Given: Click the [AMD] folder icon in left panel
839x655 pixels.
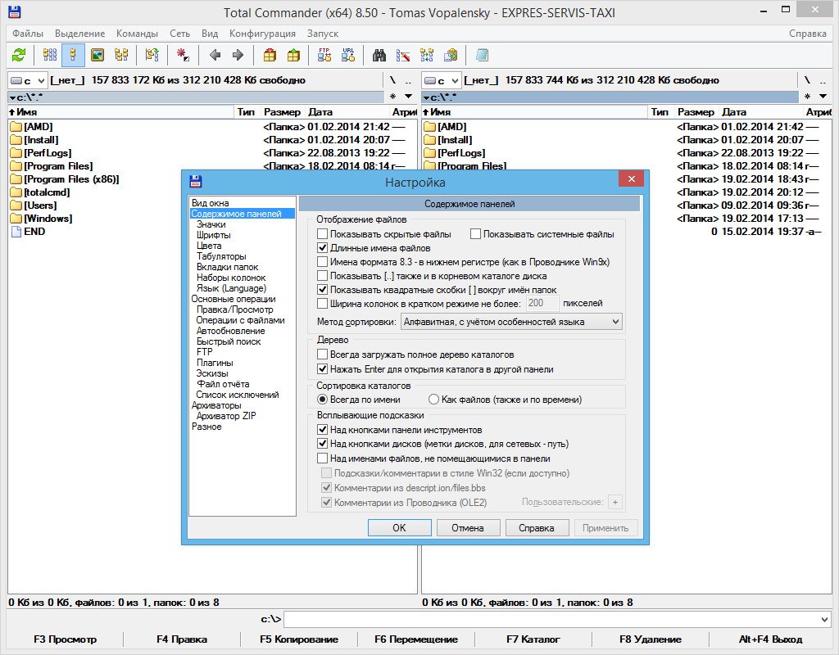Looking at the screenshot, I should [16, 127].
